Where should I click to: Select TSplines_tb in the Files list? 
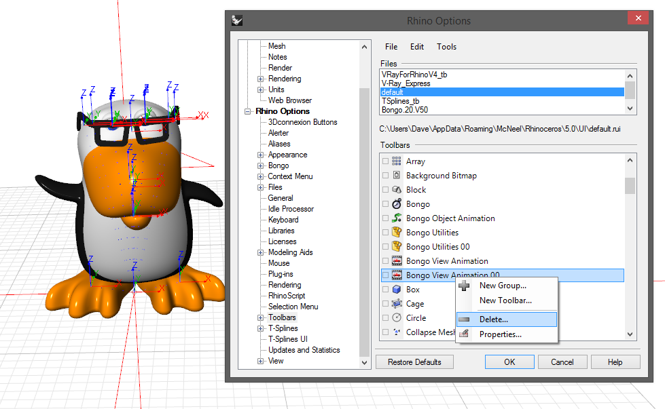pyautogui.click(x=400, y=101)
